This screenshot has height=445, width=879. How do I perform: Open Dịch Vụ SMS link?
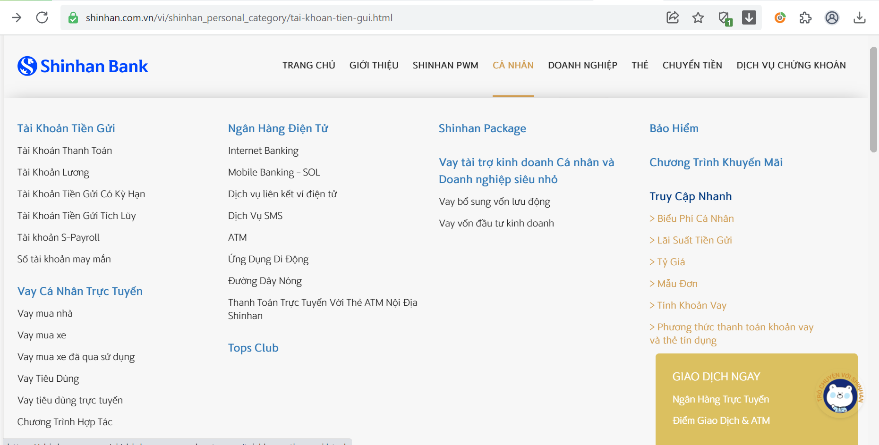[255, 216]
